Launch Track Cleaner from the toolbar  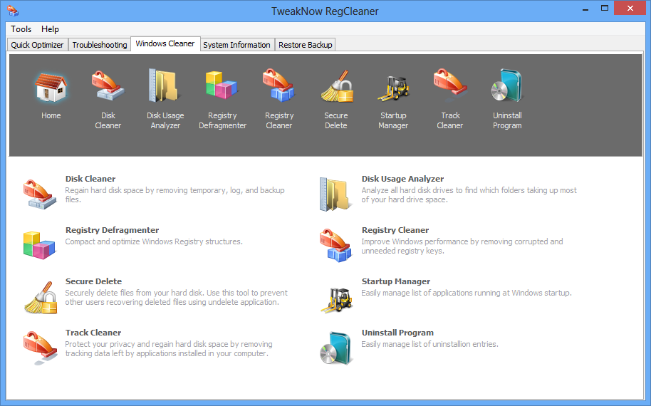450,85
